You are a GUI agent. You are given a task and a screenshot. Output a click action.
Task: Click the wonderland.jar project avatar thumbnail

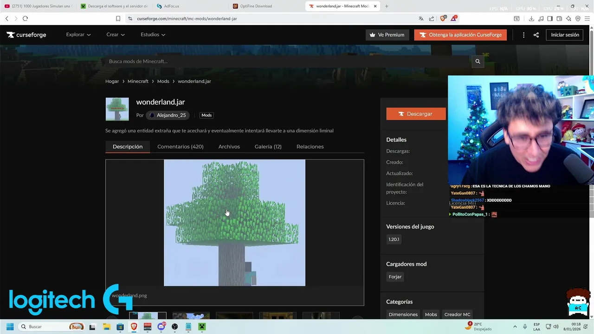click(x=117, y=109)
